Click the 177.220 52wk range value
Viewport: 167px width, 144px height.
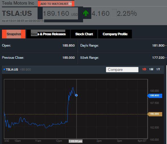(x=158, y=58)
